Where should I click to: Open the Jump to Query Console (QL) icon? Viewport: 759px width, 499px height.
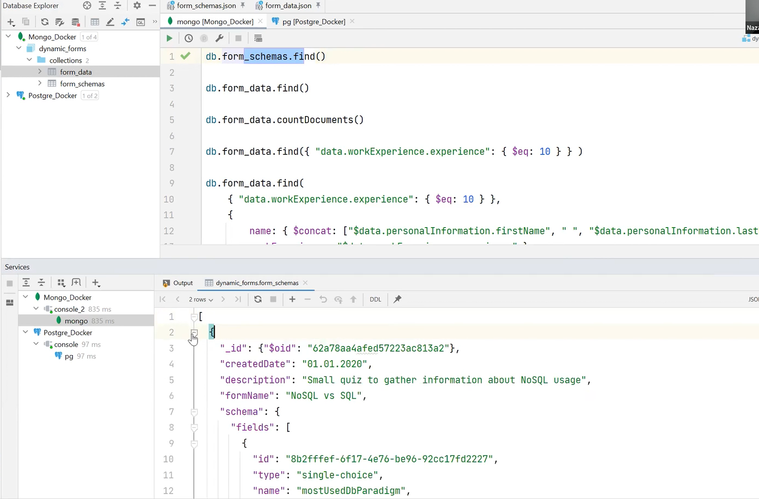(x=140, y=22)
